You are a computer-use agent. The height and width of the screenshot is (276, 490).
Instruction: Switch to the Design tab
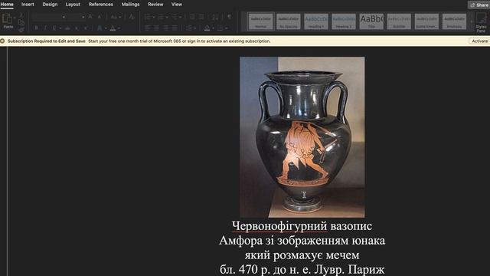point(50,5)
